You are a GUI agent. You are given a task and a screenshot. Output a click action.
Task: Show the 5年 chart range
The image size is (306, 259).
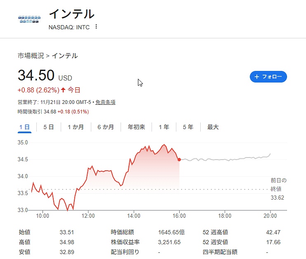[188, 127]
